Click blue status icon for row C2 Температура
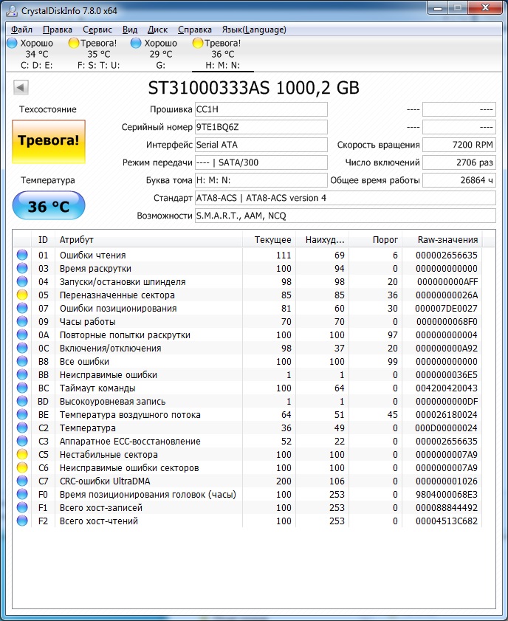The width and height of the screenshot is (508, 621). [x=21, y=428]
